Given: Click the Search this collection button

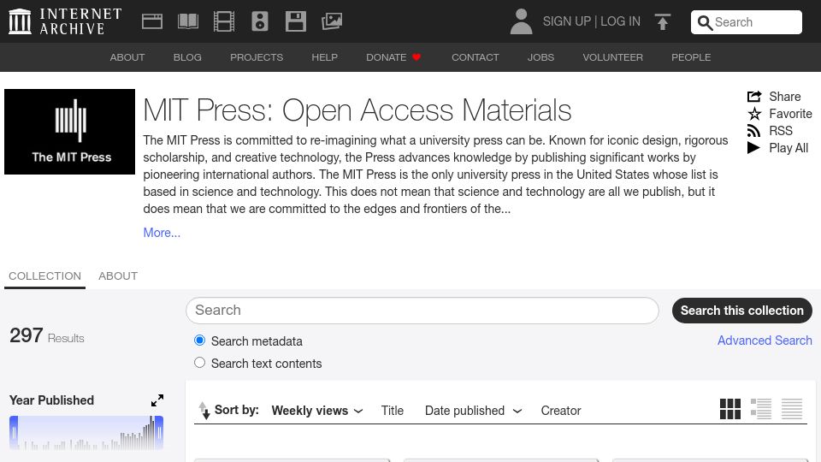Looking at the screenshot, I should (x=742, y=311).
